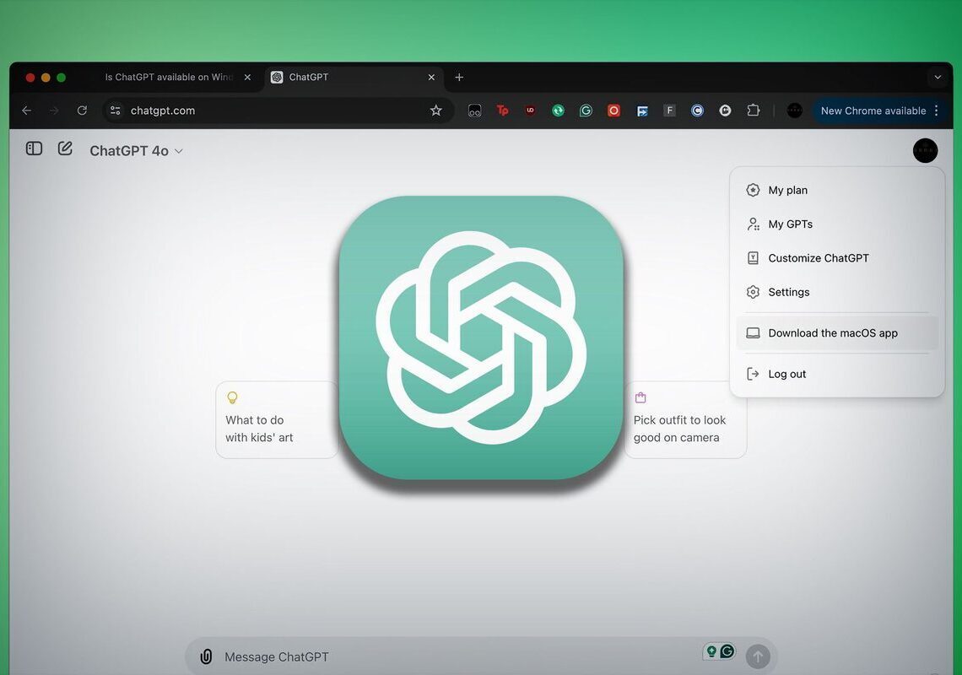
Task: Open the uBlock Origin extension
Action: coord(530,111)
